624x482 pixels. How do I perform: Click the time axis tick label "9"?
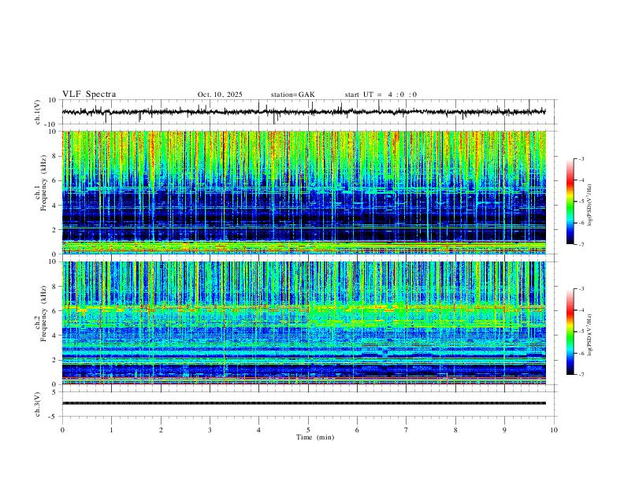point(504,430)
